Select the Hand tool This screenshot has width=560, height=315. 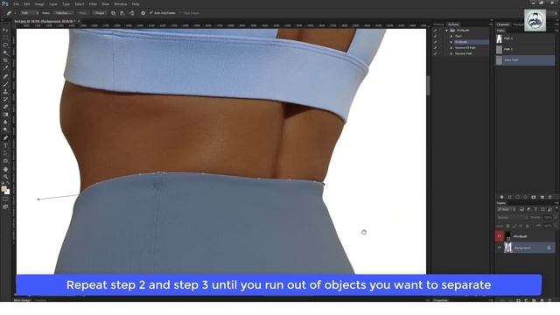[5, 169]
